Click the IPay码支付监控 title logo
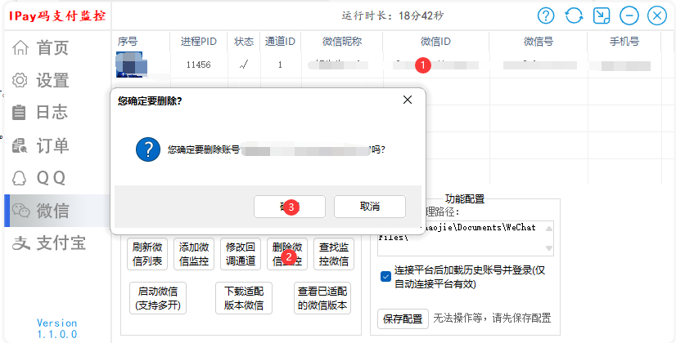The height and width of the screenshot is (343, 676). pyautogui.click(x=57, y=16)
